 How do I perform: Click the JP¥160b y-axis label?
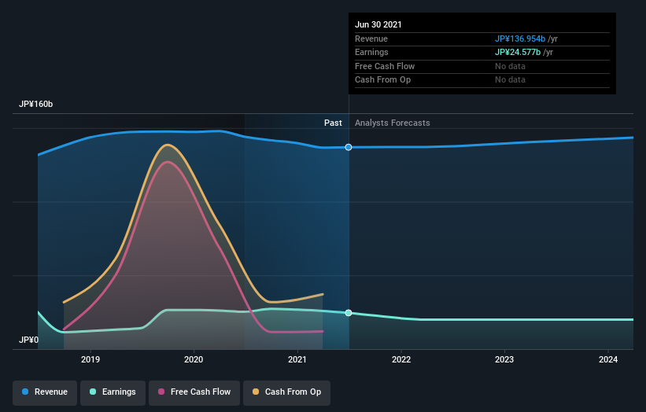[x=36, y=104]
